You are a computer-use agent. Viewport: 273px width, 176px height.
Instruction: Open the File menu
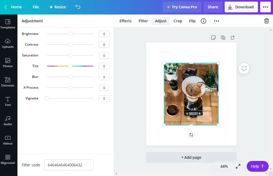(x=36, y=7)
